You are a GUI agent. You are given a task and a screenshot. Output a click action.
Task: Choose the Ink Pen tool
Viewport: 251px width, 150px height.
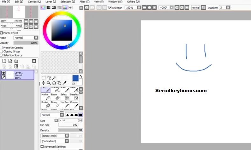pos(65,104)
